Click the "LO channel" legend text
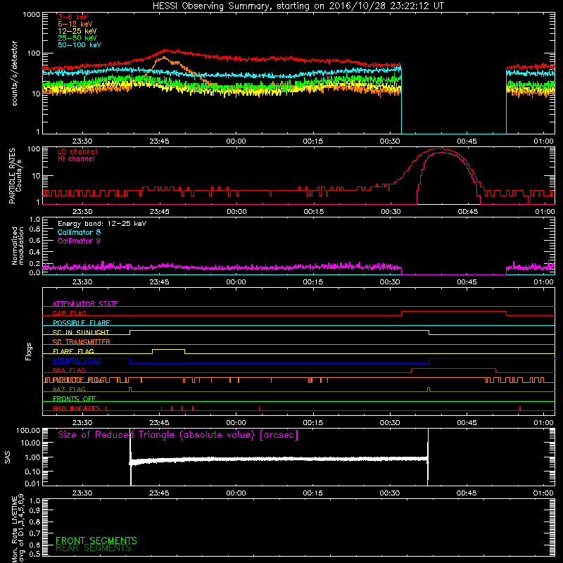This screenshot has height=563, width=563. point(77,151)
